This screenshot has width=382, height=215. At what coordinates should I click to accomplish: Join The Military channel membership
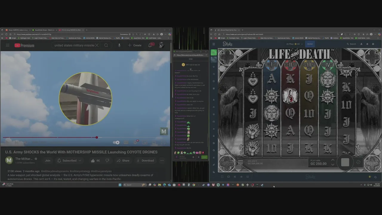tap(47, 161)
